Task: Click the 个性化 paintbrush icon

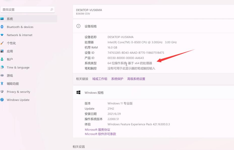Action: [2, 43]
